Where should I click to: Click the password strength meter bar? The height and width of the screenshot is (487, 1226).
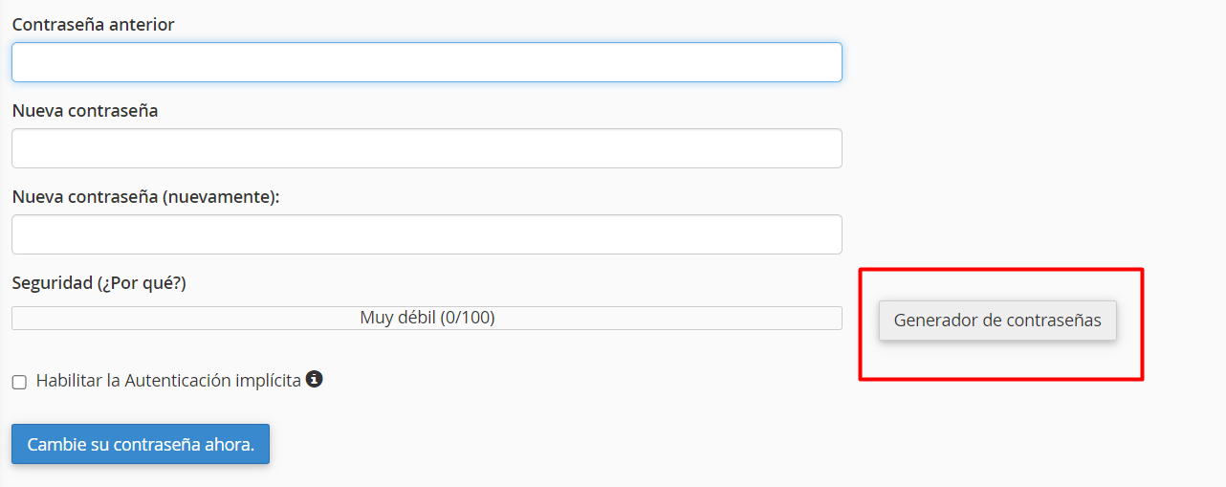(427, 318)
